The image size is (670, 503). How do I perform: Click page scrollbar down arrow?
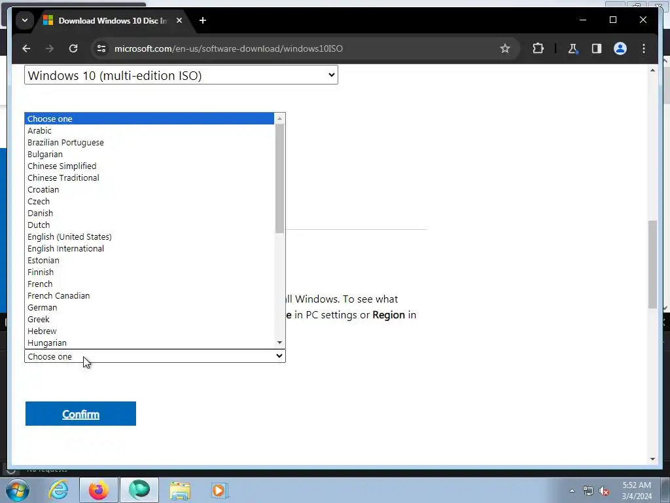[x=652, y=459]
